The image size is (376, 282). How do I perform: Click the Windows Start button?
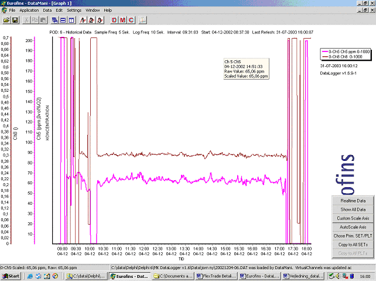[11, 276]
